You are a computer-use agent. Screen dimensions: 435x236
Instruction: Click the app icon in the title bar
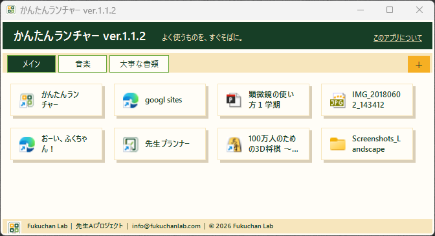click(11, 10)
